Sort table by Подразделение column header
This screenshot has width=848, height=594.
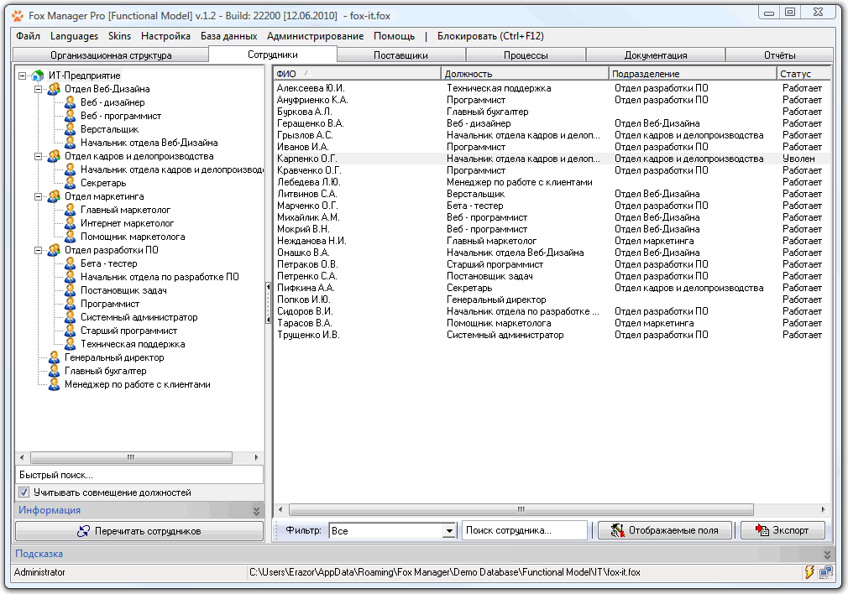692,74
